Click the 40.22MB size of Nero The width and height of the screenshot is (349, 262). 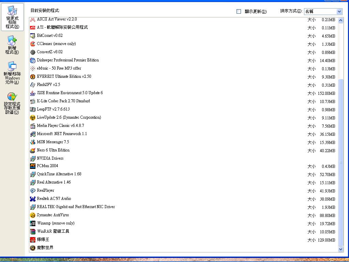[328, 151]
